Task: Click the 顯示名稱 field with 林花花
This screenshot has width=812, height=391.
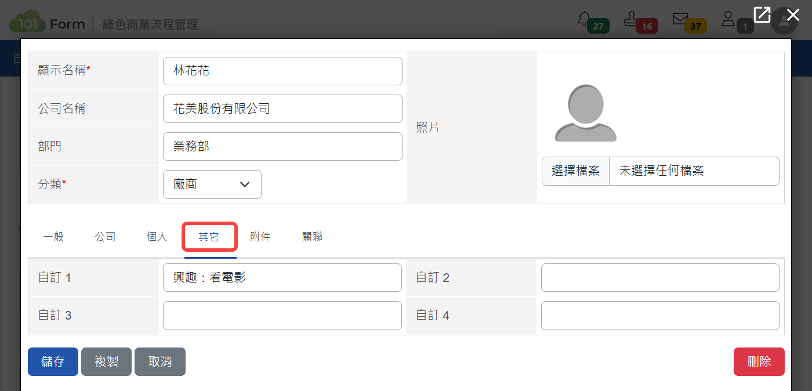Action: [282, 71]
